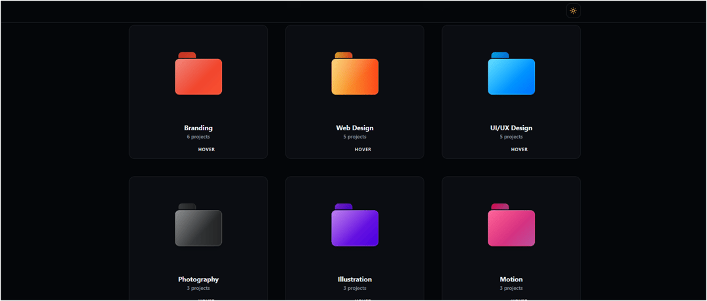
Task: Click '3 projects' under Motion
Action: tap(511, 289)
